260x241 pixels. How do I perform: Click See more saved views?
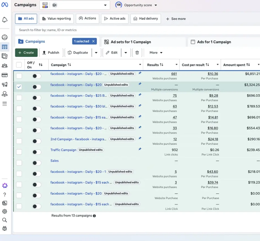pos(176,19)
